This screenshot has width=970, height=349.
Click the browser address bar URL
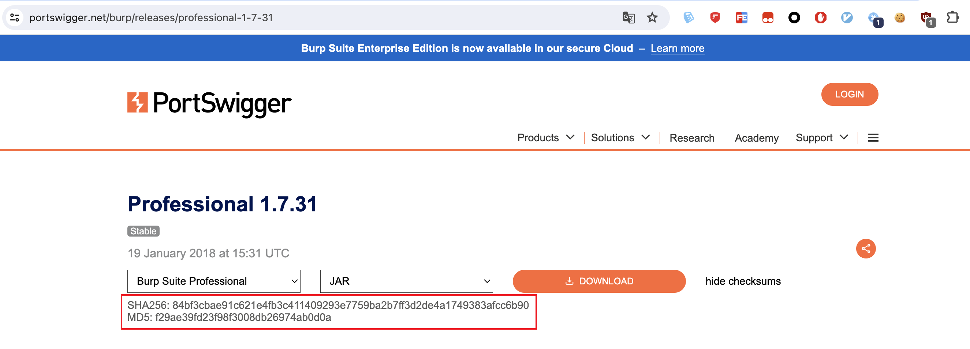click(x=151, y=18)
